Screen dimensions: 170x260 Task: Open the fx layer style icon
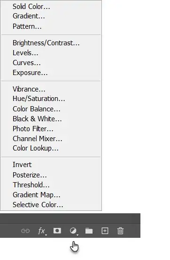coord(42,231)
